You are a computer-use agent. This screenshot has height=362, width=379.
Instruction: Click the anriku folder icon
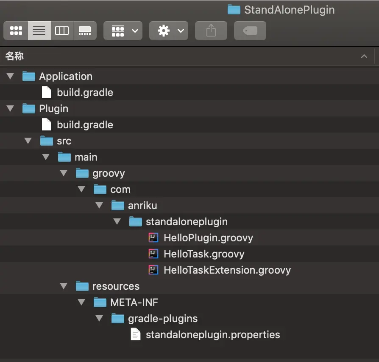point(118,205)
